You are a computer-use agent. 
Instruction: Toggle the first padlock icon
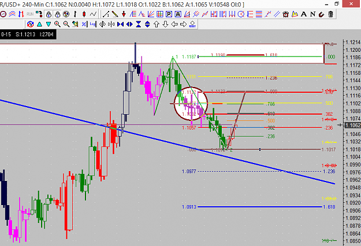pyautogui.click(x=49, y=14)
